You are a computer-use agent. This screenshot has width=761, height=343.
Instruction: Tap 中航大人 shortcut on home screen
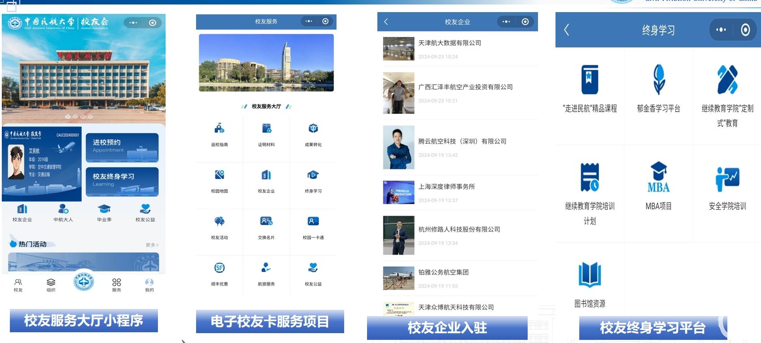(x=63, y=213)
